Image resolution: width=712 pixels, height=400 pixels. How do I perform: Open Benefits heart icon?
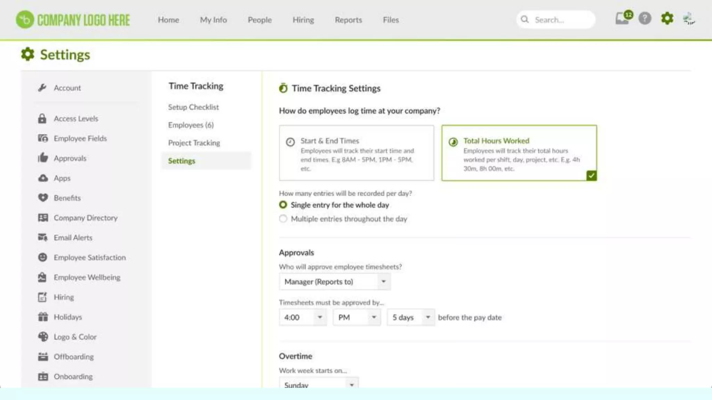tap(43, 198)
